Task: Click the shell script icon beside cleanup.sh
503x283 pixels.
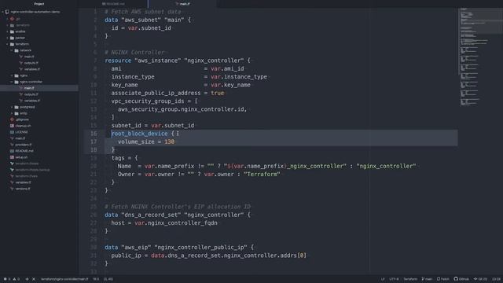Action: 12,126
